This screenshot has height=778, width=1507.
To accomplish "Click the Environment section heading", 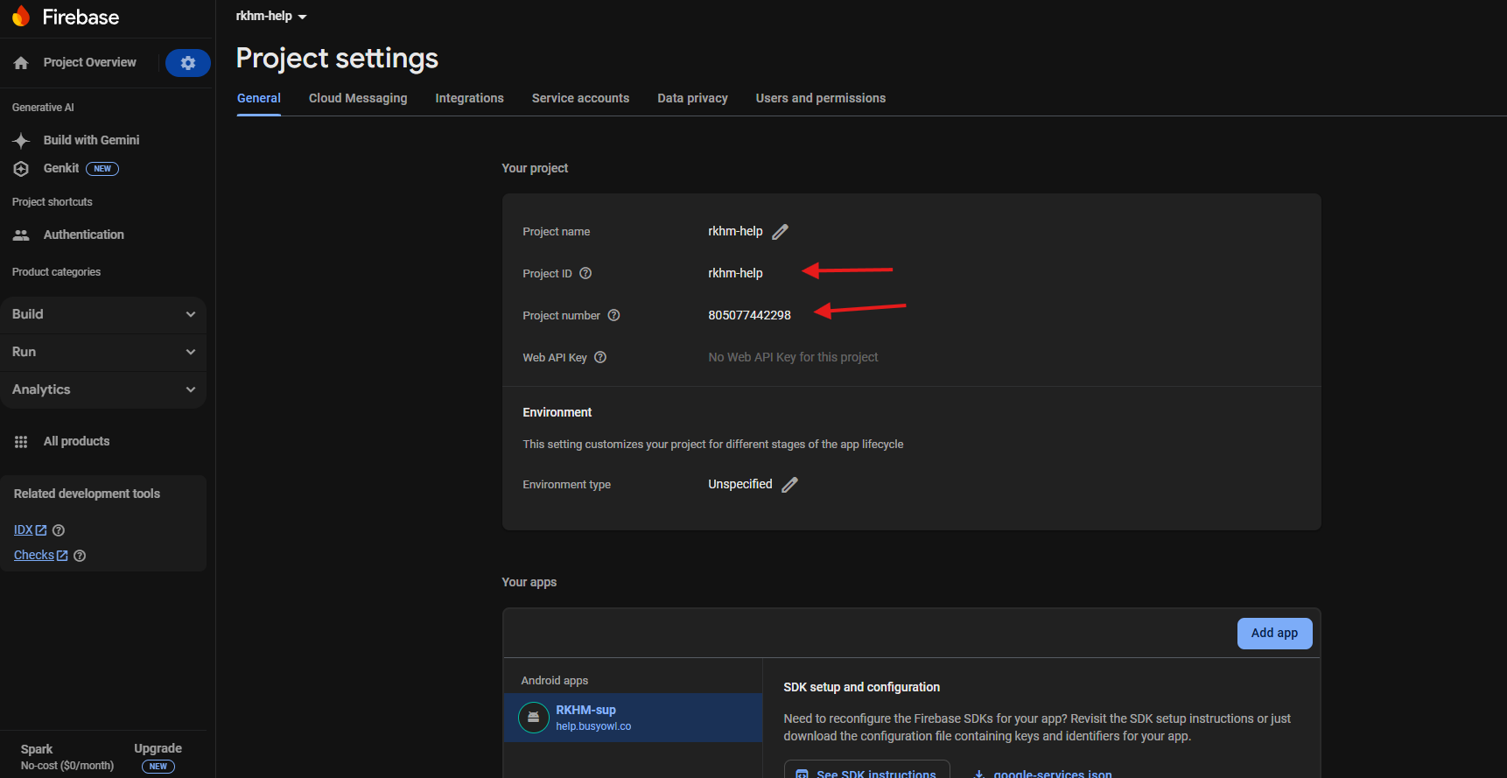I will tap(557, 412).
